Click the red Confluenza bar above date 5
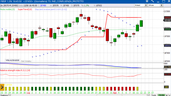Viewport: 171px width, 96px height. [x=122, y=89]
